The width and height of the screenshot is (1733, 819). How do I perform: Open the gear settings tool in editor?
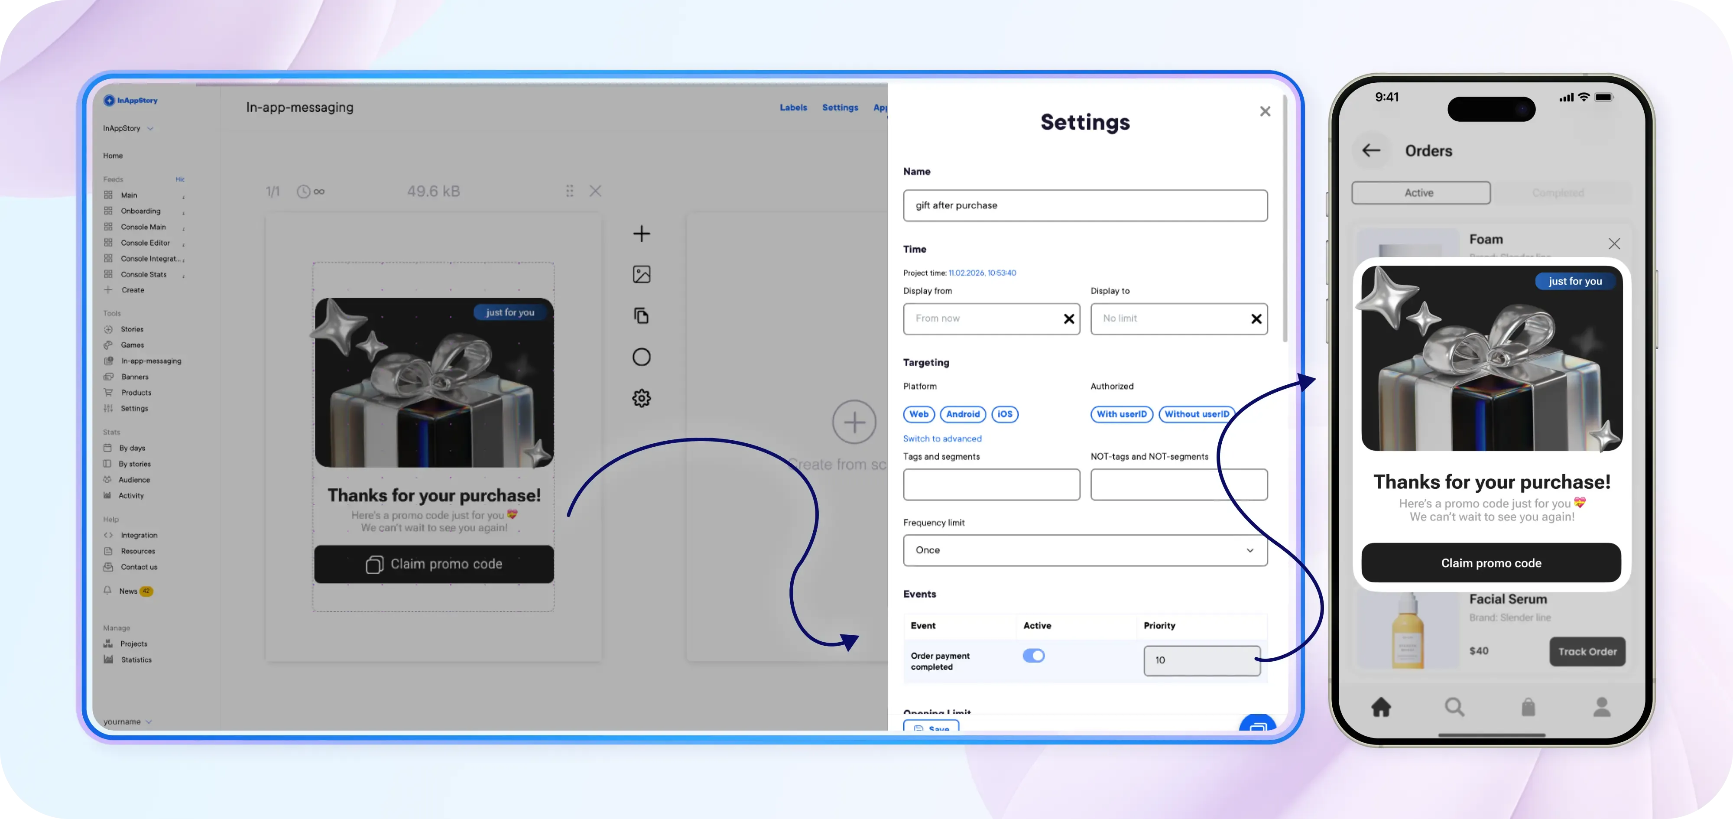[x=641, y=398]
